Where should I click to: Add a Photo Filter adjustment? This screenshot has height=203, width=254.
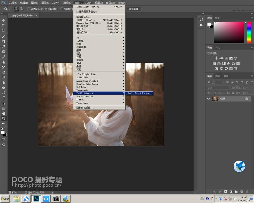228,64
